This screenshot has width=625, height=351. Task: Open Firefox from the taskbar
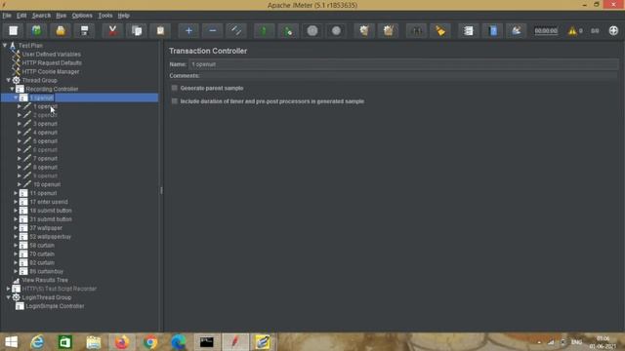pos(121,342)
